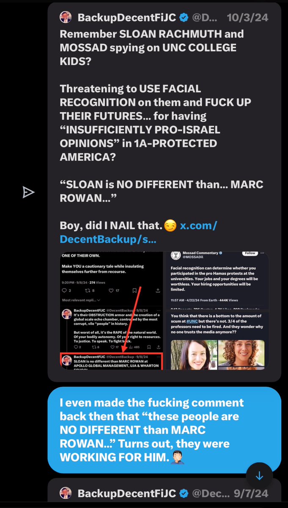Image resolution: width=288 pixels, height=508 pixels.
Task: Tap the BackupDecentFiJC avatar on 10/3/24 tweet
Action: 66,17
